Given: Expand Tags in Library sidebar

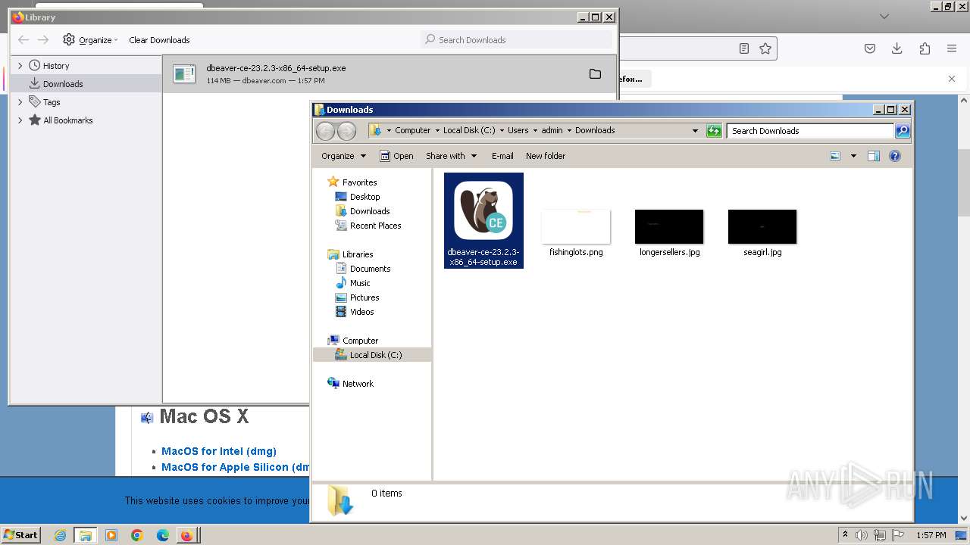Looking at the screenshot, I should 20,102.
